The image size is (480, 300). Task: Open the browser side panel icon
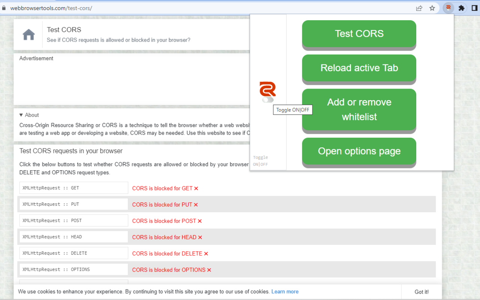pos(474,8)
